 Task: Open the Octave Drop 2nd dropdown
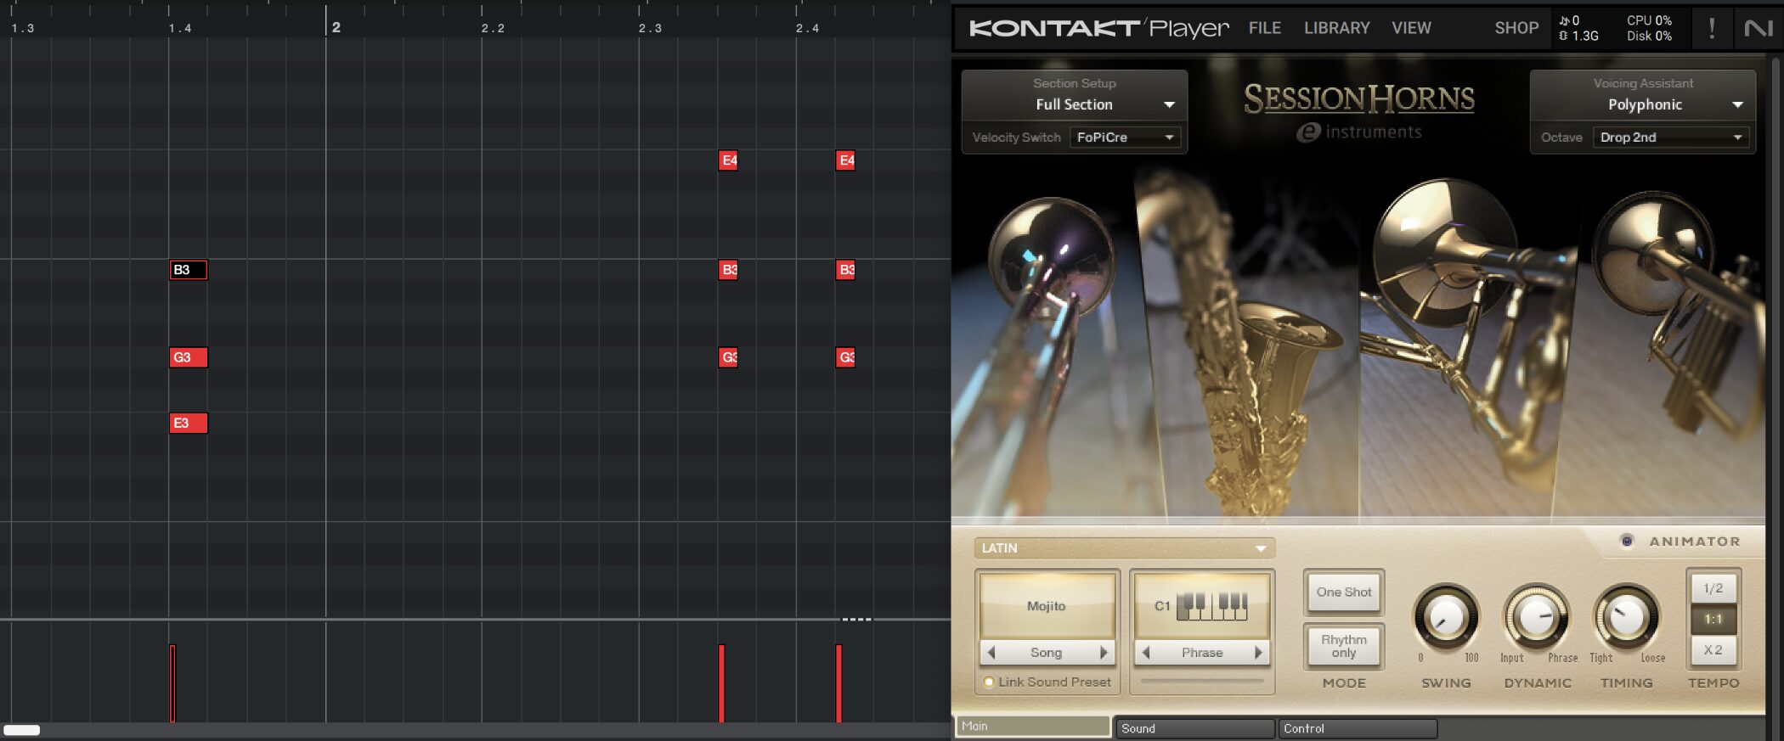point(1671,137)
